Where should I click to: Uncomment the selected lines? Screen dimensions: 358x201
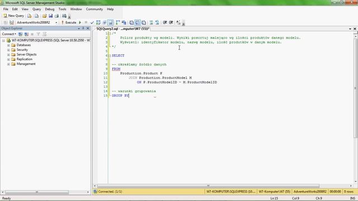pos(157,22)
